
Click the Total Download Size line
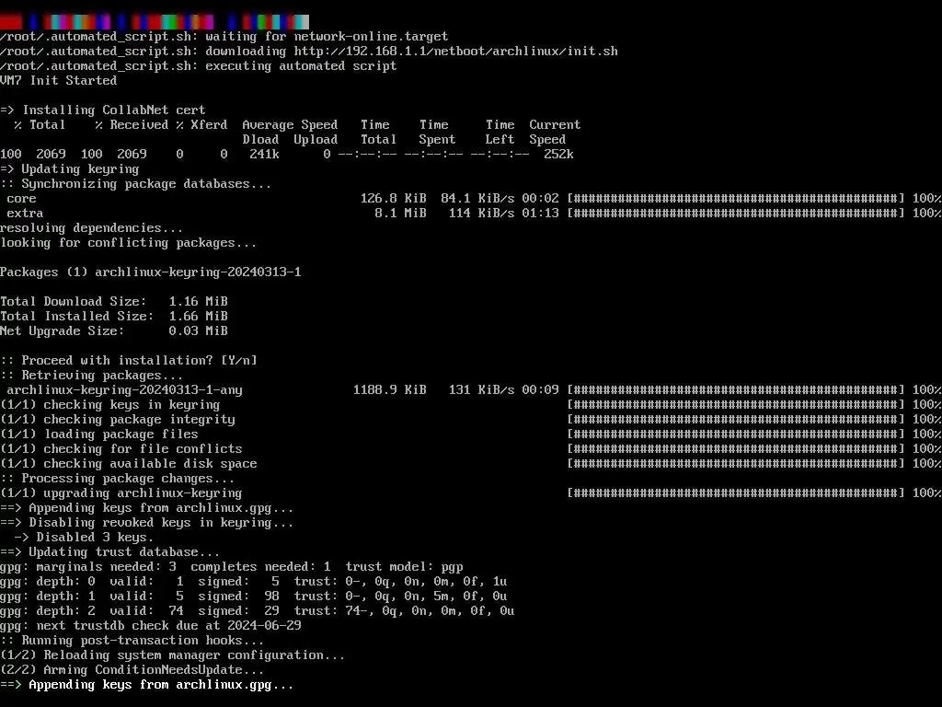[x=114, y=302]
